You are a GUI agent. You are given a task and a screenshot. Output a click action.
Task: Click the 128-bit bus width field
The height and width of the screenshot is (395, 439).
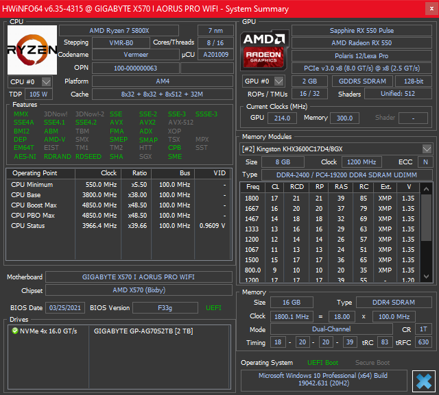[x=414, y=81]
